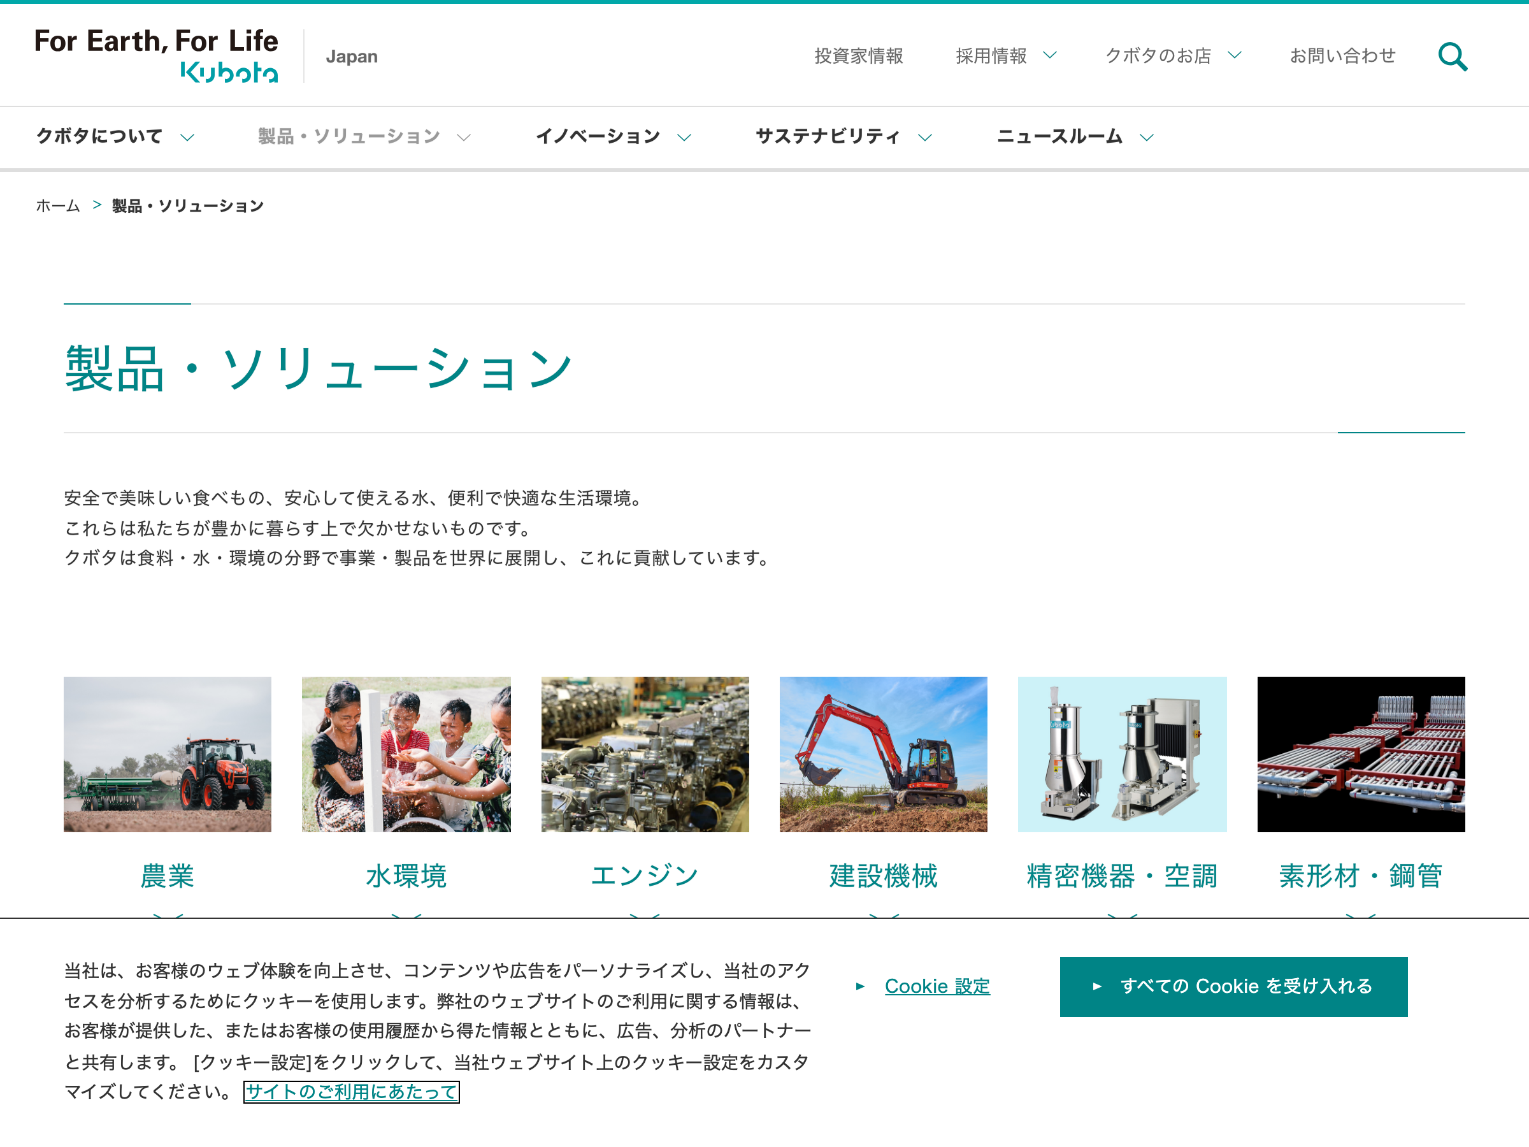This screenshot has width=1529, height=1147.
Task: Open the サイトのご利用にあたって link
Action: tap(351, 1092)
